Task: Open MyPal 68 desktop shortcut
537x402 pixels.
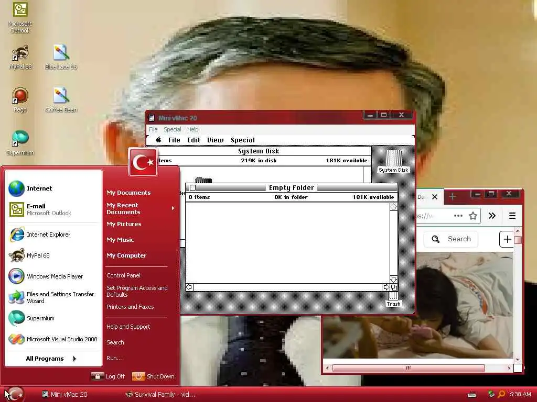Action: pos(20,57)
